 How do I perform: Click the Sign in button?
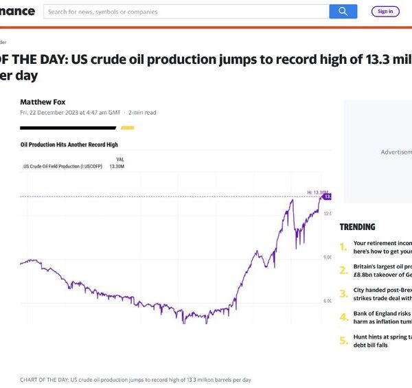point(385,12)
